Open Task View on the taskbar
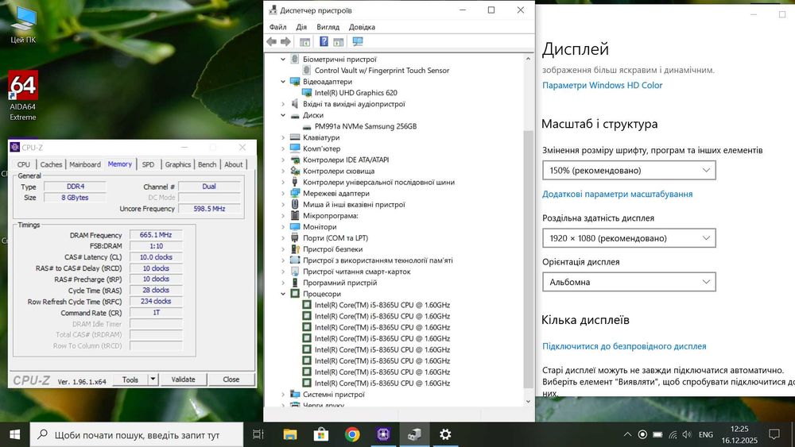 (x=258, y=434)
